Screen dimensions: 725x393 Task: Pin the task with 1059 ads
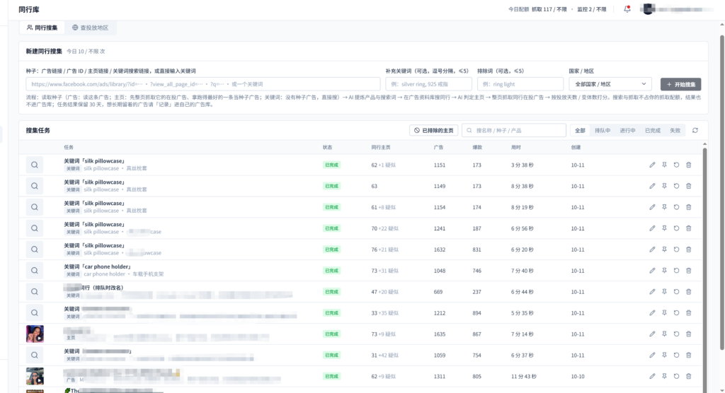point(664,355)
